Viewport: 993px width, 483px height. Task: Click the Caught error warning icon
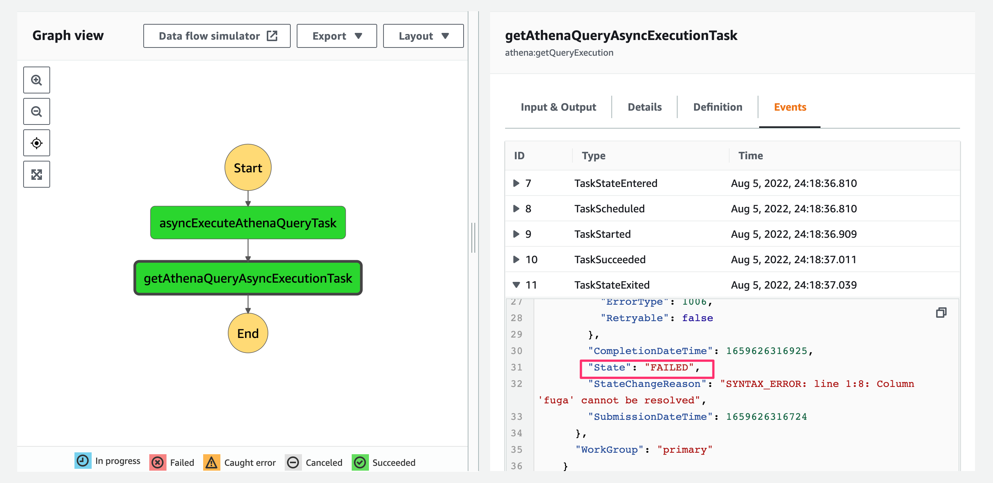[x=211, y=462]
